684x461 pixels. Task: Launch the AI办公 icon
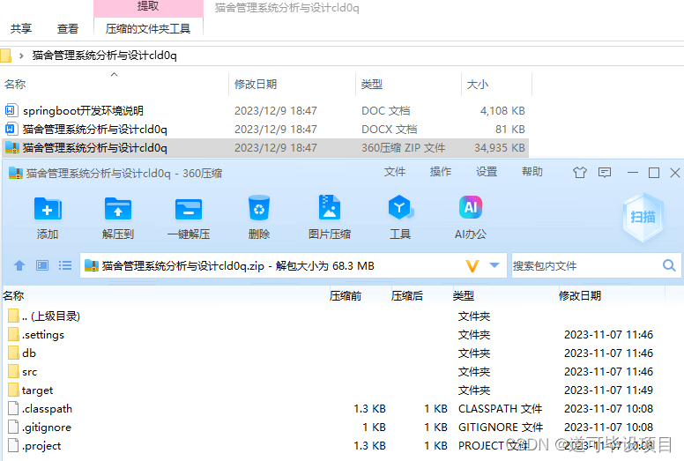471,207
